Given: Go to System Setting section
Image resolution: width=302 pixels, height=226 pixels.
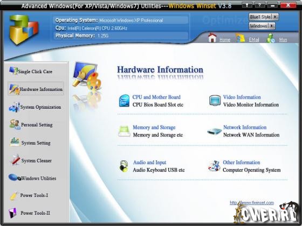Looking at the screenshot, I should [x=36, y=143].
